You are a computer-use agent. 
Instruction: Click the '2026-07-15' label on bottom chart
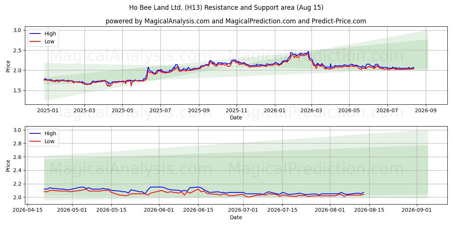pyautogui.click(x=282, y=210)
